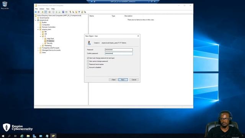Viewport: 245px width, 138px height.
Task: Open Task View from the taskbar
Action: pyautogui.click(x=15, y=136)
